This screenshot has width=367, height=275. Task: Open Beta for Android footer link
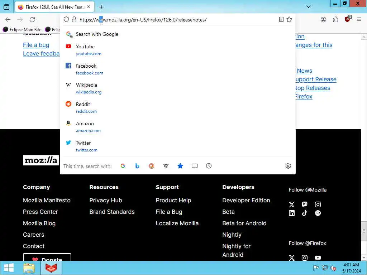pos(244,223)
